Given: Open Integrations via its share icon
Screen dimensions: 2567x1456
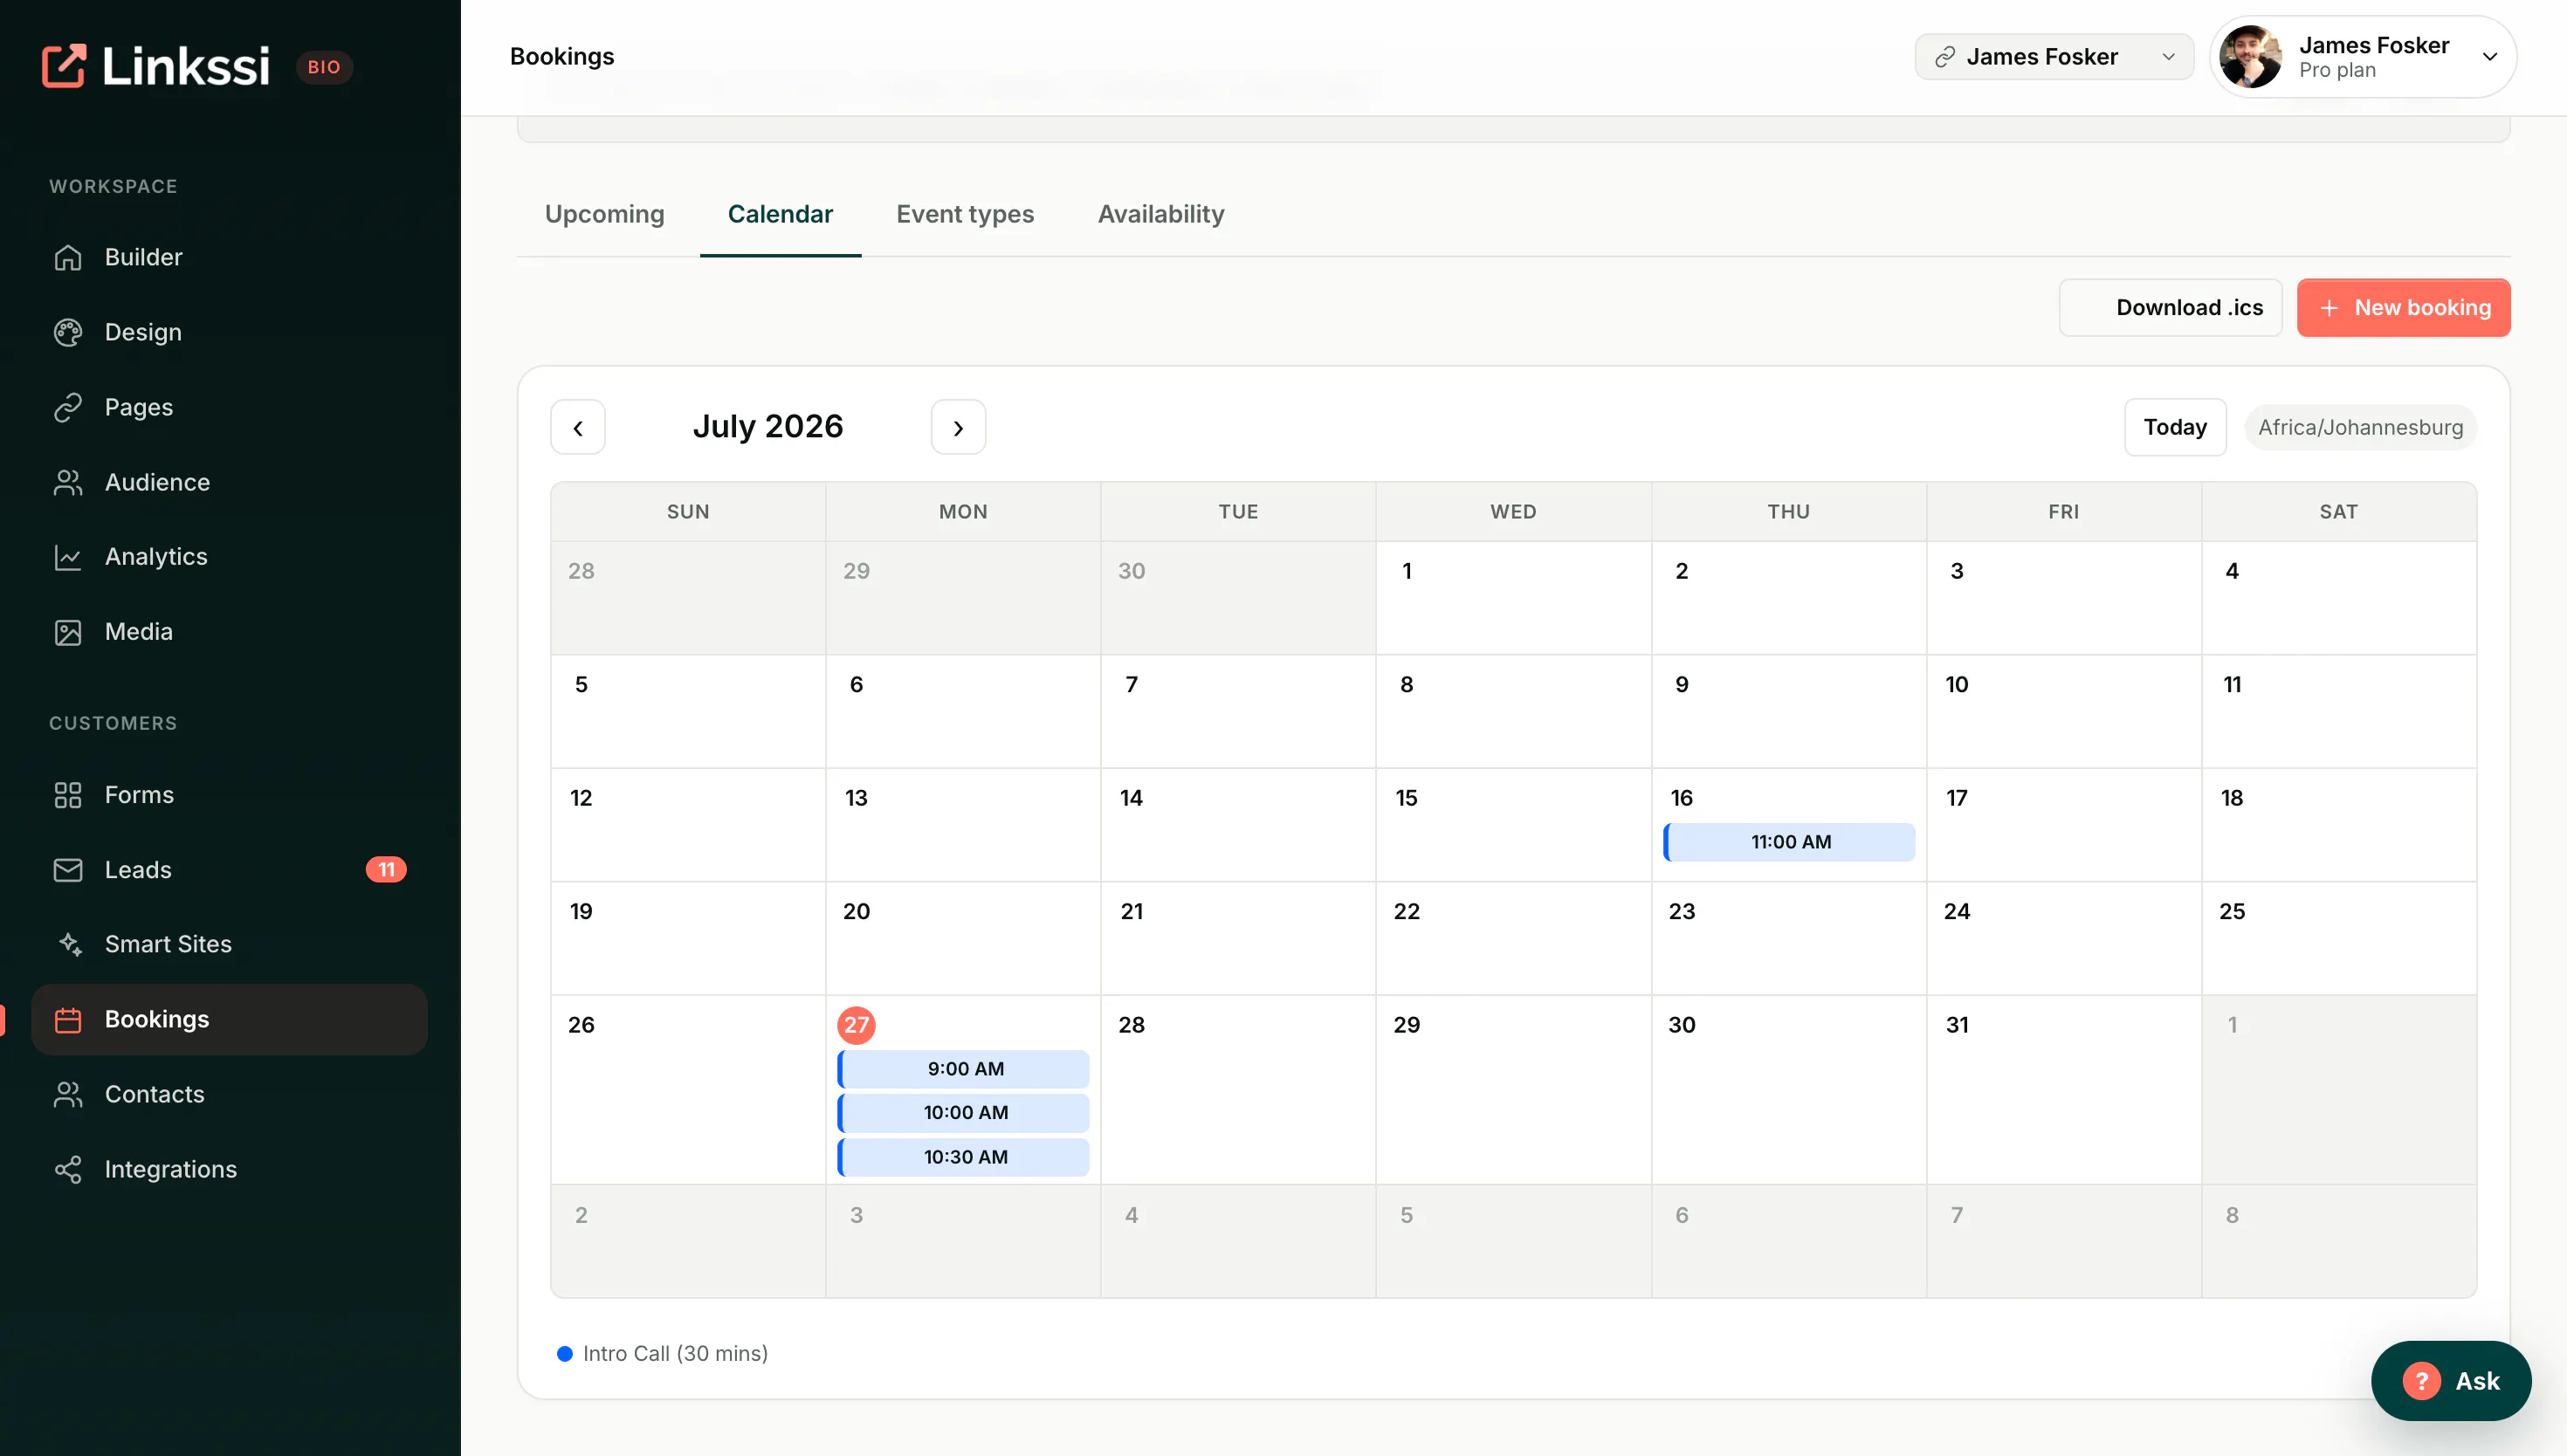Looking at the screenshot, I should pyautogui.click(x=68, y=1169).
